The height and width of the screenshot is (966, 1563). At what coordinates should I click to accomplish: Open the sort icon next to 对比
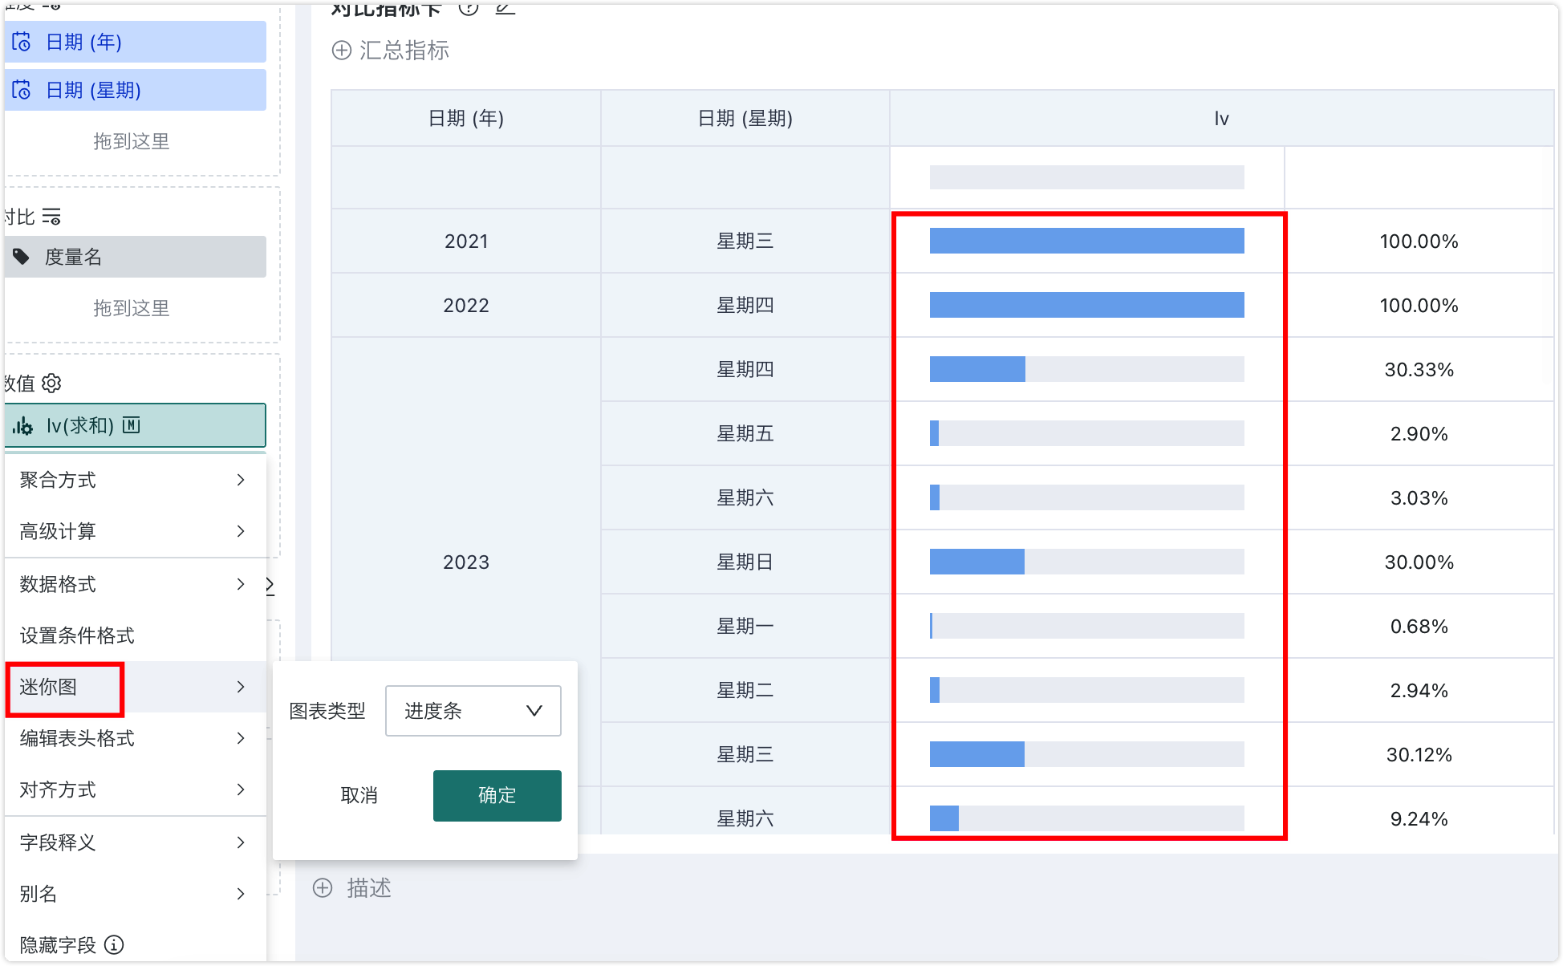[51, 217]
